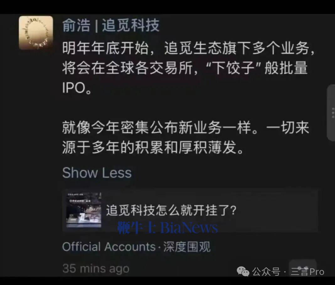335x285 pixels.
Task: Select the paragraph starting with 就像今年密集公布
Action: [185, 137]
